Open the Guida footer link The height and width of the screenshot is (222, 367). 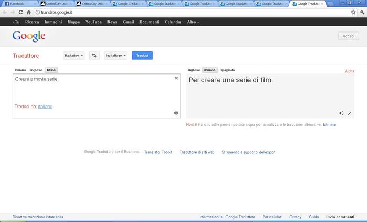(x=314, y=217)
